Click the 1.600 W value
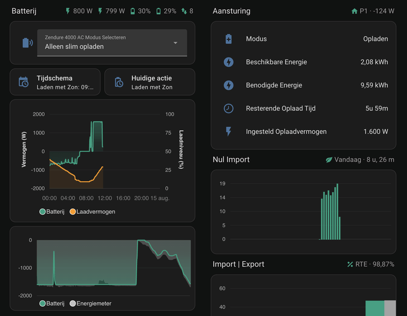 point(375,132)
